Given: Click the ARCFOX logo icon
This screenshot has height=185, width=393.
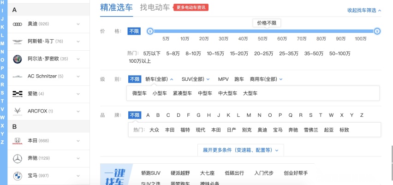Looking at the screenshot, I should (18, 111).
